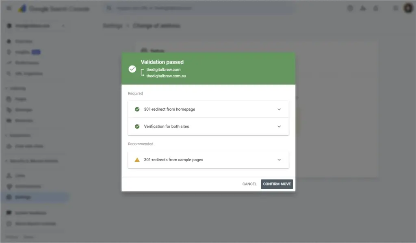
Task: Click green check beside 301-redirect from homepage
Action: pos(137,109)
